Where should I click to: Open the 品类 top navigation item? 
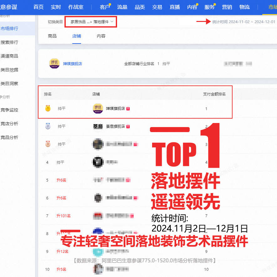tap(140, 7)
